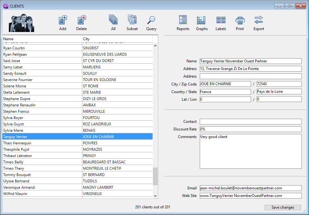
Task: Open the Graphs icon
Action: click(201, 20)
